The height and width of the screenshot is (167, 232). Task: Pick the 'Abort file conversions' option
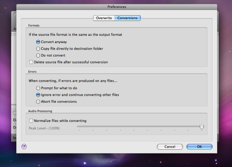tap(38, 102)
